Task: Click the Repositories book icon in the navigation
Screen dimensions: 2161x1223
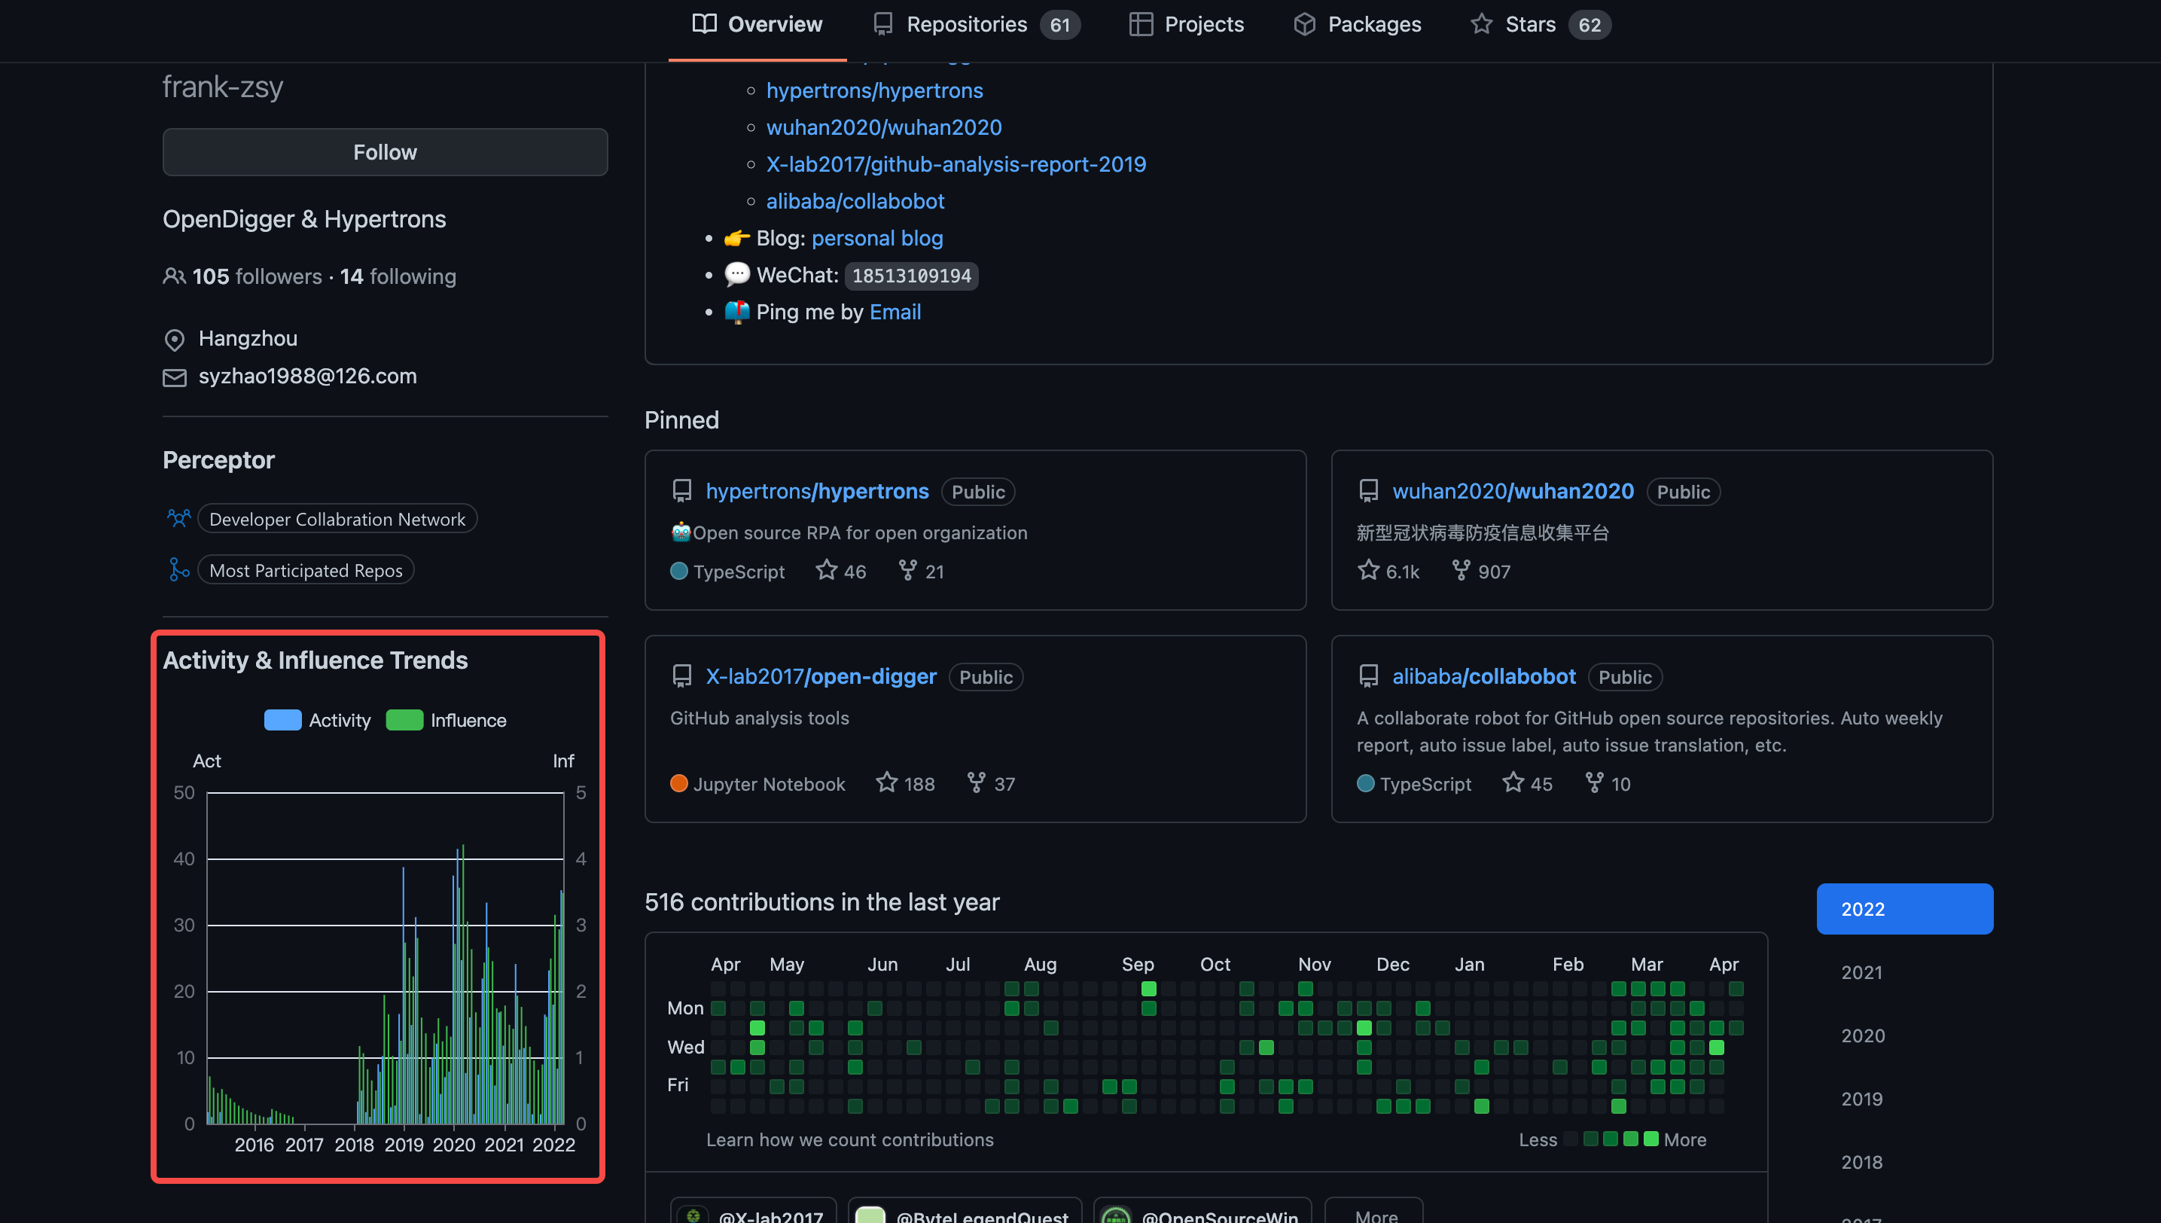Action: (x=882, y=24)
